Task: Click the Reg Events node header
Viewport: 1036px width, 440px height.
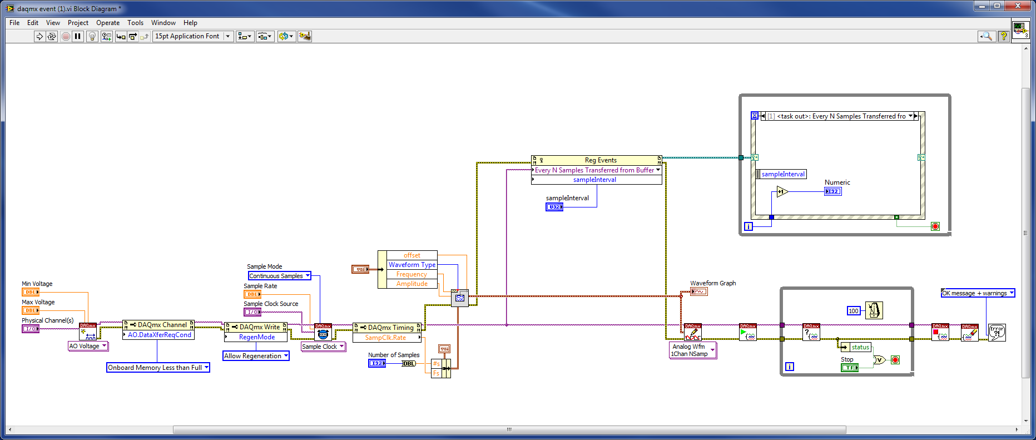Action: pyautogui.click(x=597, y=160)
